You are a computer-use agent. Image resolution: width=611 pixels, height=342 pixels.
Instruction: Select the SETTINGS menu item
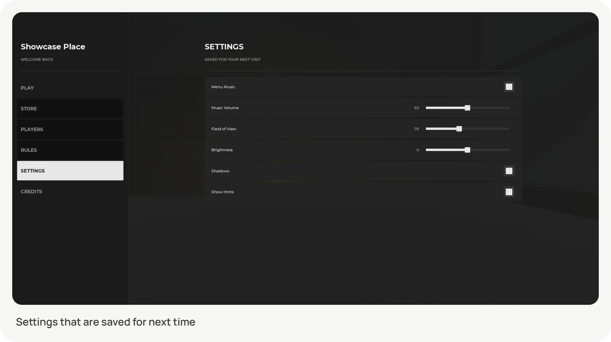[x=70, y=171]
